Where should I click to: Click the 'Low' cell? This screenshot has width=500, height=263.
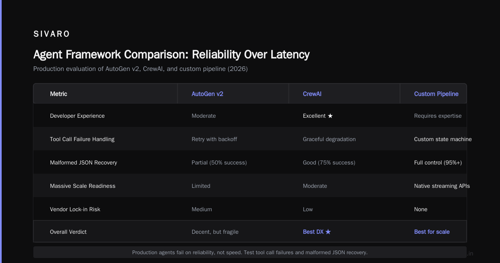308,209
